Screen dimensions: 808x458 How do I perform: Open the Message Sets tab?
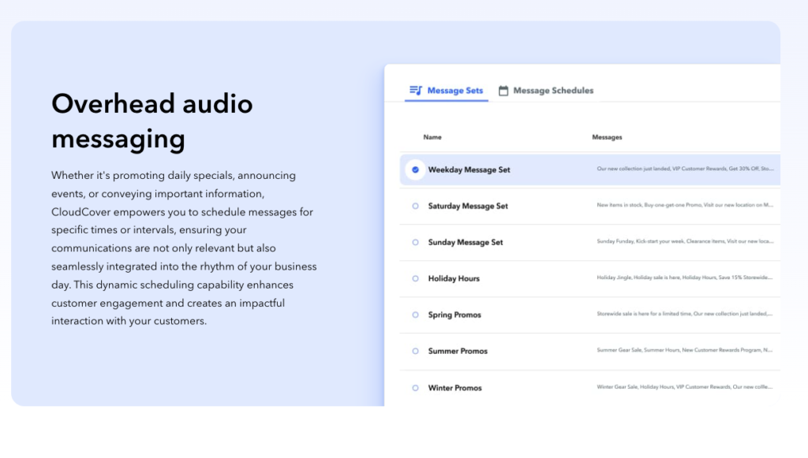tap(454, 91)
